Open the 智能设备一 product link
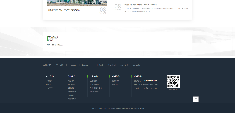The height and width of the screenshot is (113, 235). [x=72, y=81]
